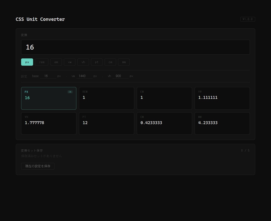
Task: Click the VW result card showing 1.111111
Action: [x=222, y=98]
